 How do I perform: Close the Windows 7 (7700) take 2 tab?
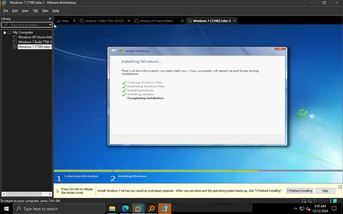pyautogui.click(x=235, y=21)
